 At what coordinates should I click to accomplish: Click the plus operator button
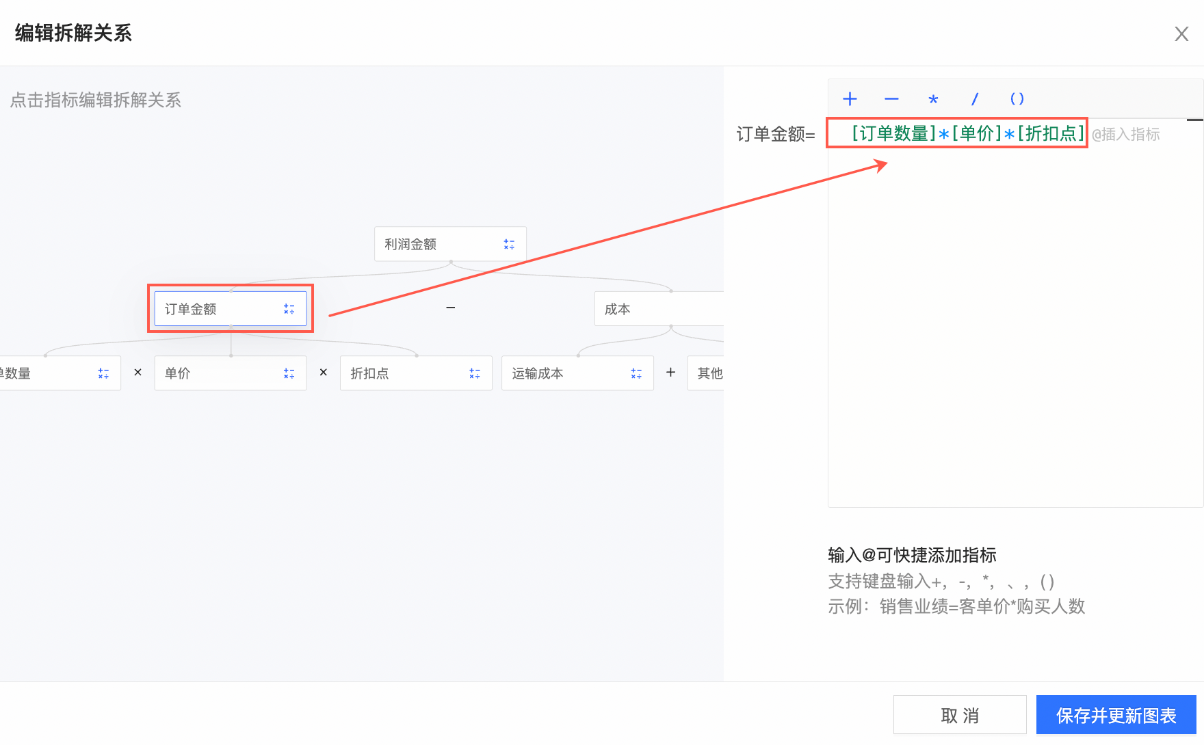(x=850, y=99)
